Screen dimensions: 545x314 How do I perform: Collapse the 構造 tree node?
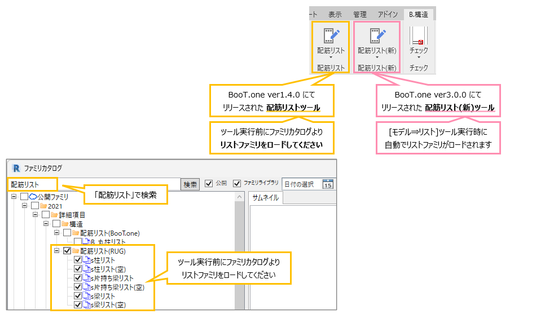[46, 224]
